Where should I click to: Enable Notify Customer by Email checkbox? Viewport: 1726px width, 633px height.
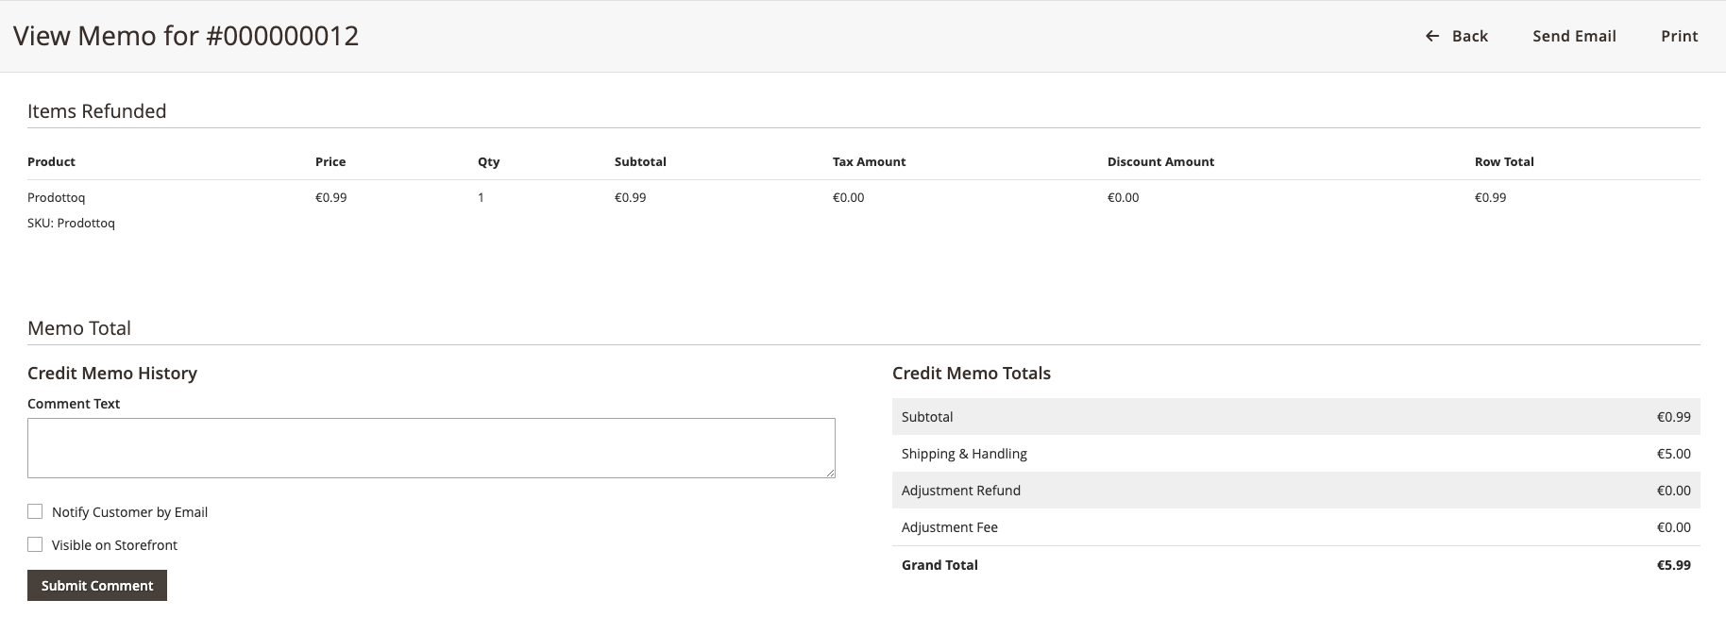coord(35,511)
